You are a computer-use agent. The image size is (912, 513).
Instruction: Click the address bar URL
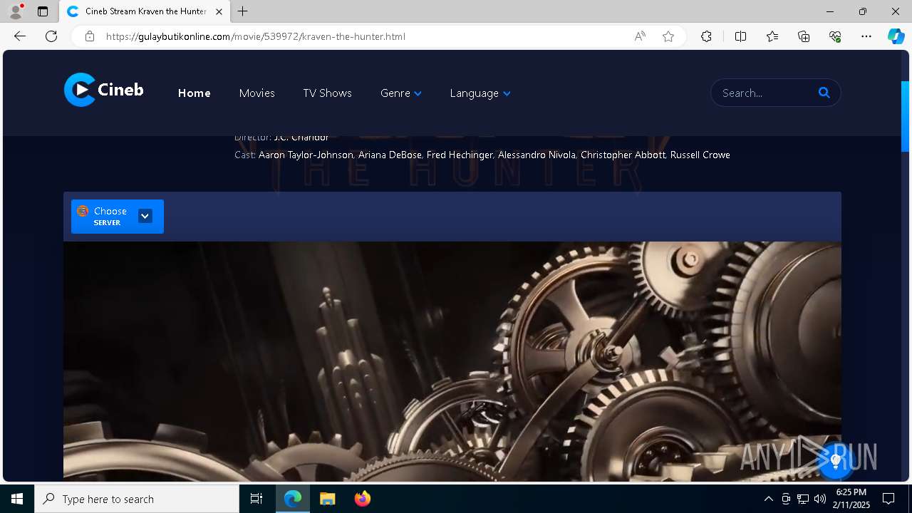(x=255, y=36)
